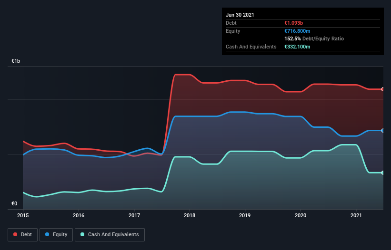Click the 2020 x-axis label
The image size is (391, 250).
pyautogui.click(x=301, y=215)
